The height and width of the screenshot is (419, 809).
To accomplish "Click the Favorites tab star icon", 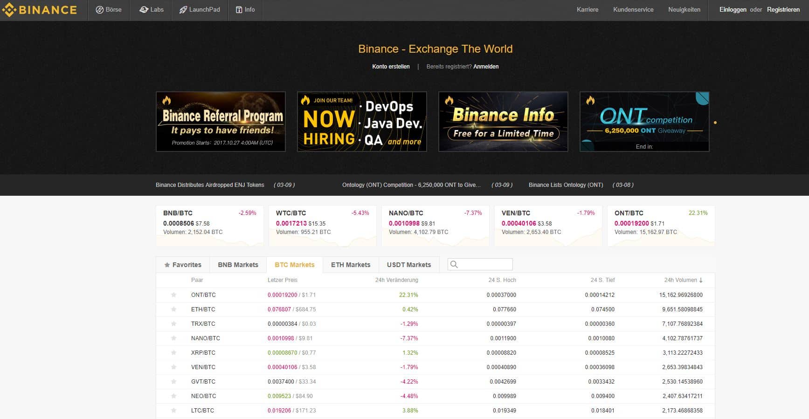I will point(167,265).
